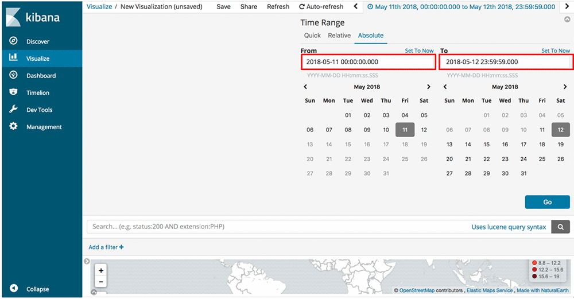Click the From date input field
The image size is (574, 299).
(368, 62)
